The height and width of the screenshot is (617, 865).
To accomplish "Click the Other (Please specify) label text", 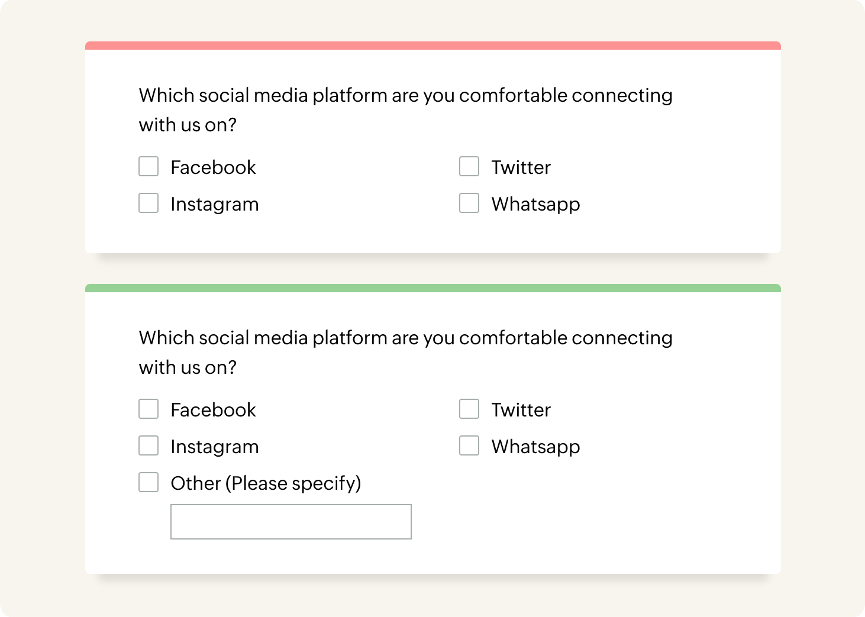I will pyautogui.click(x=266, y=483).
